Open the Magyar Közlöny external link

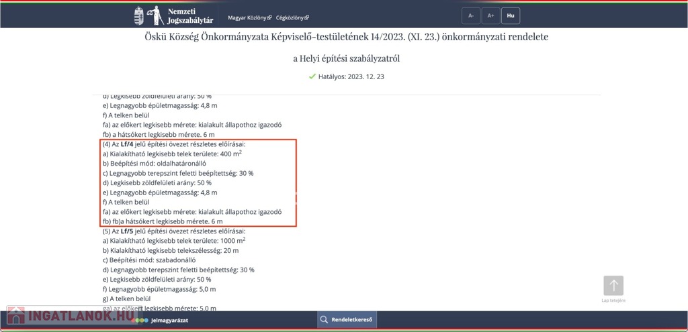click(x=247, y=17)
